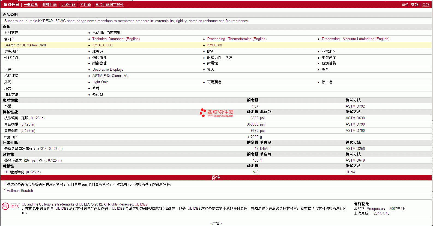This screenshot has width=433, height=226.
Task: Click the ASTM D648 test method
Action: (355, 160)
